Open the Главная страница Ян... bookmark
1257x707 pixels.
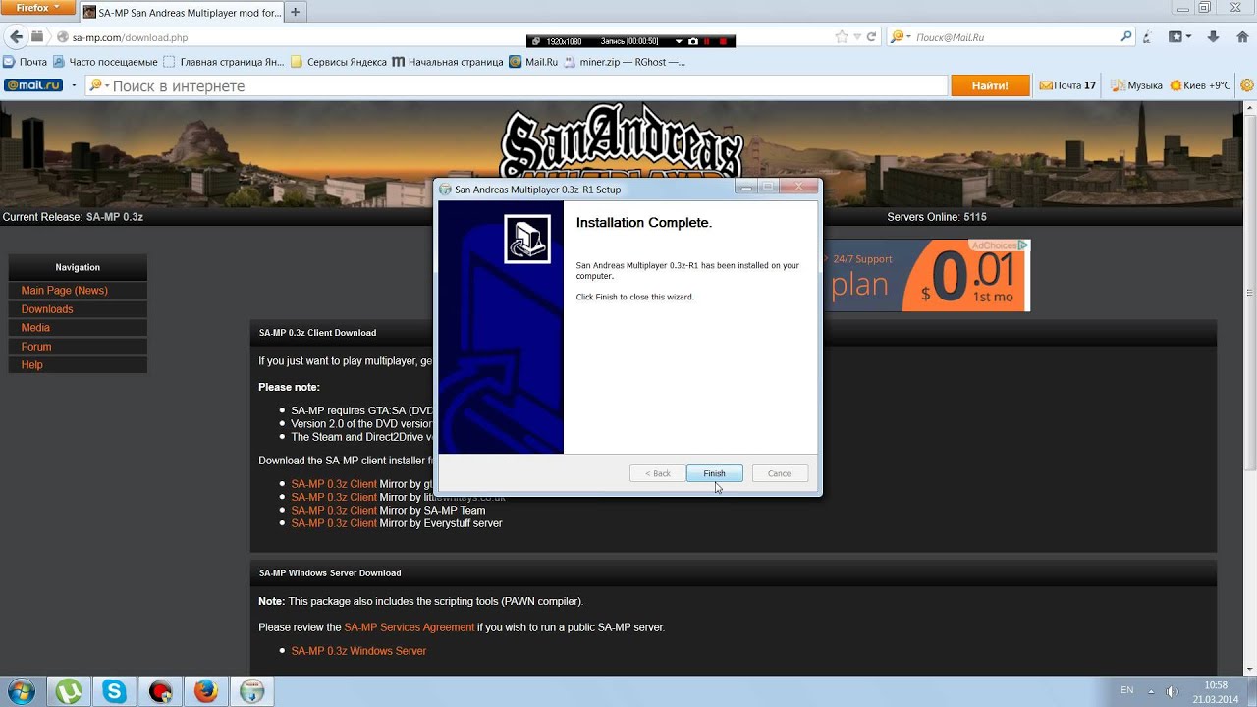(225, 62)
